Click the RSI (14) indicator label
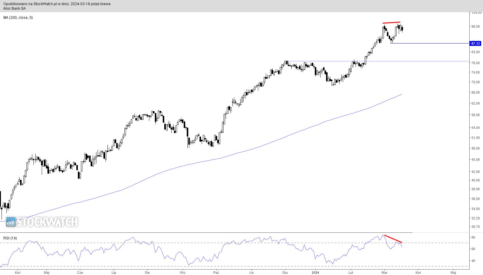 click(x=10, y=238)
